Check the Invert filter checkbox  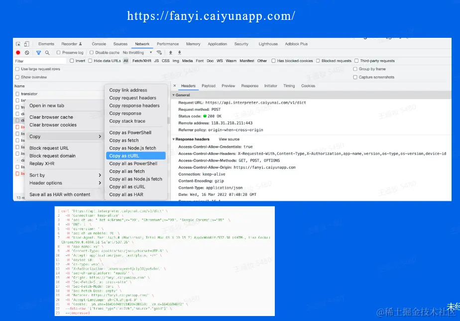coord(72,61)
